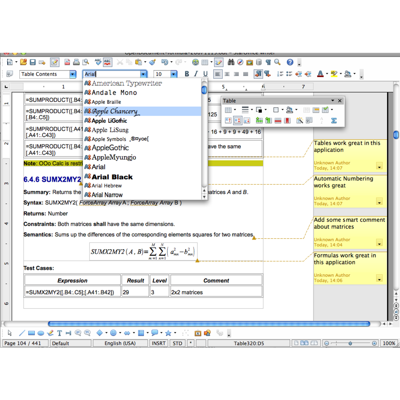Open Styles and Formatting icon
The image size is (400, 400).
pyautogui.click(x=9, y=74)
